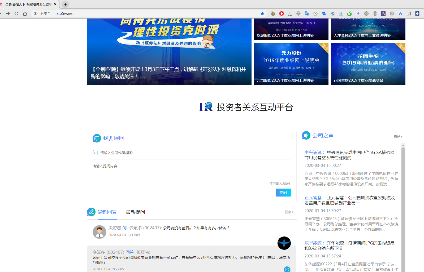Open a new browser tab

tap(65, 4)
